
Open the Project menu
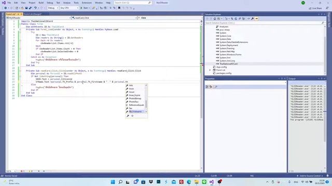coord(32,3)
